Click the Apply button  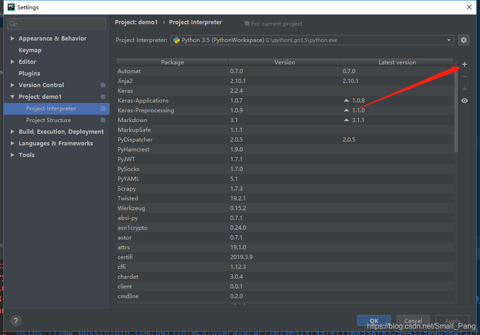(x=452, y=321)
